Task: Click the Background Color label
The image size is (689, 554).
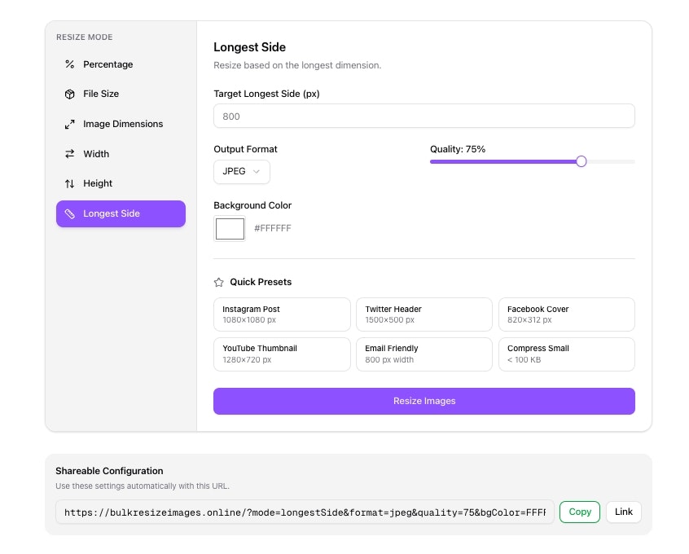Action: 252,205
